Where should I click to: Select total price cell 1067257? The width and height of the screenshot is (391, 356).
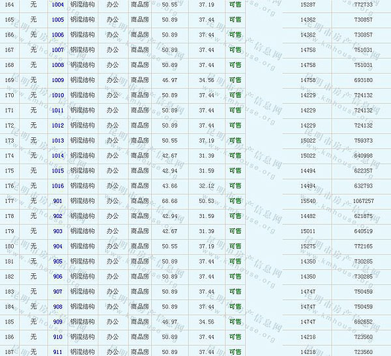363,201
